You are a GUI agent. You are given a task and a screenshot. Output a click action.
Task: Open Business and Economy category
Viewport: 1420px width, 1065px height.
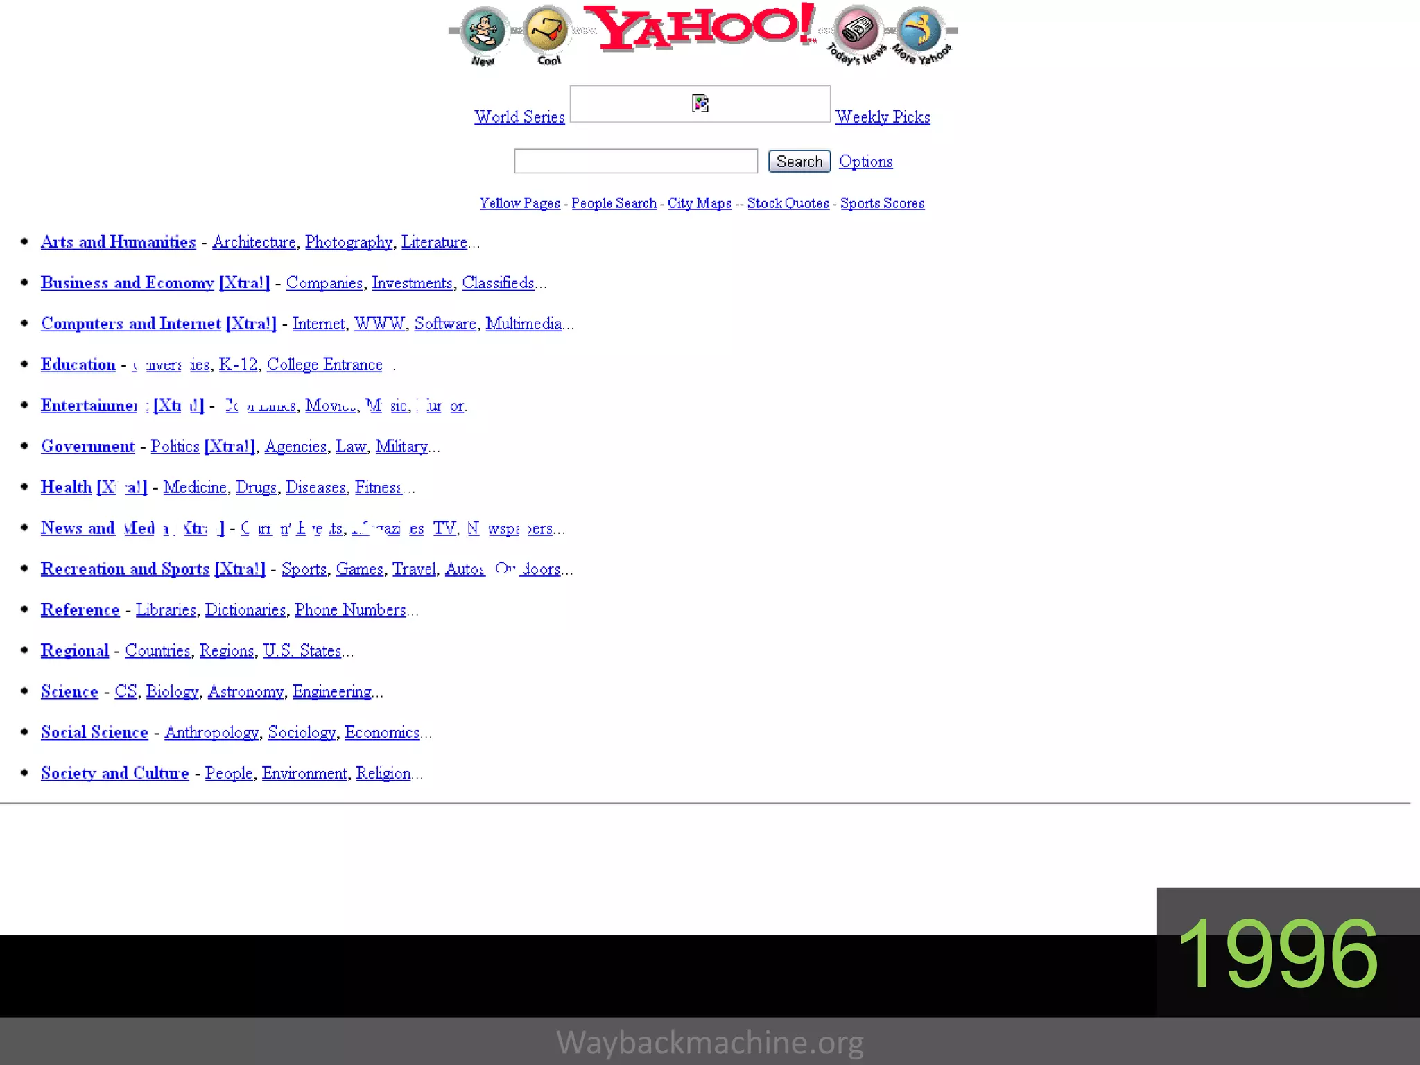pyautogui.click(x=128, y=283)
